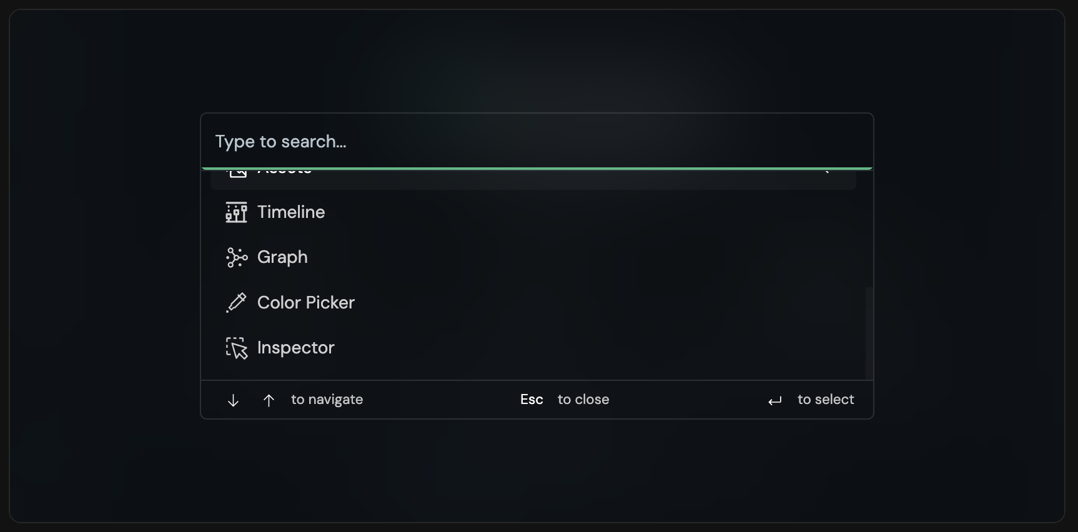Viewport: 1078px width, 532px height.
Task: Click the Graph nodes icon
Action: pyautogui.click(x=236, y=257)
